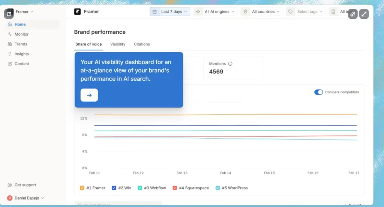Click Brand performance heading

(100, 32)
